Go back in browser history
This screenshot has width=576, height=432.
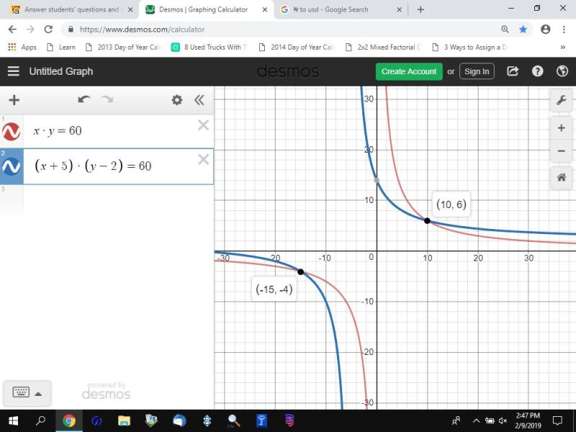12,30
